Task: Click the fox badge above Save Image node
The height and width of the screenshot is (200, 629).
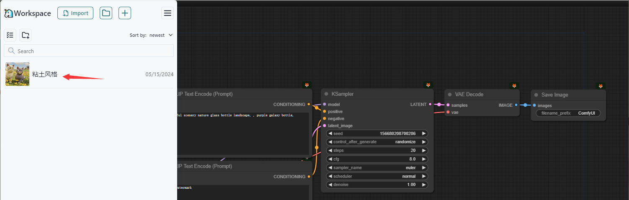Action: (601, 86)
